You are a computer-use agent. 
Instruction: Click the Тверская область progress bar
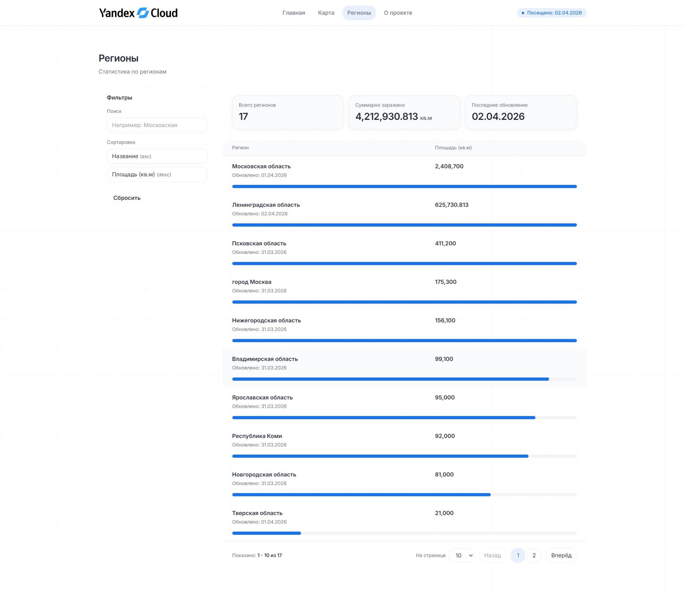tap(404, 533)
